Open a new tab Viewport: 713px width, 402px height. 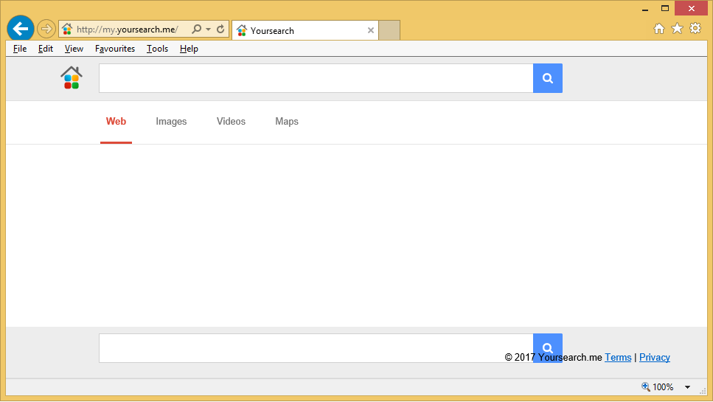(389, 30)
